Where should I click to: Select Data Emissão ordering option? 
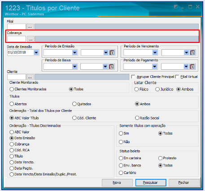12,138
